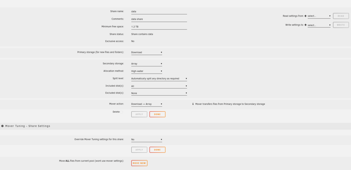Click the READ button
The height and width of the screenshot is (170, 351).
341,16
